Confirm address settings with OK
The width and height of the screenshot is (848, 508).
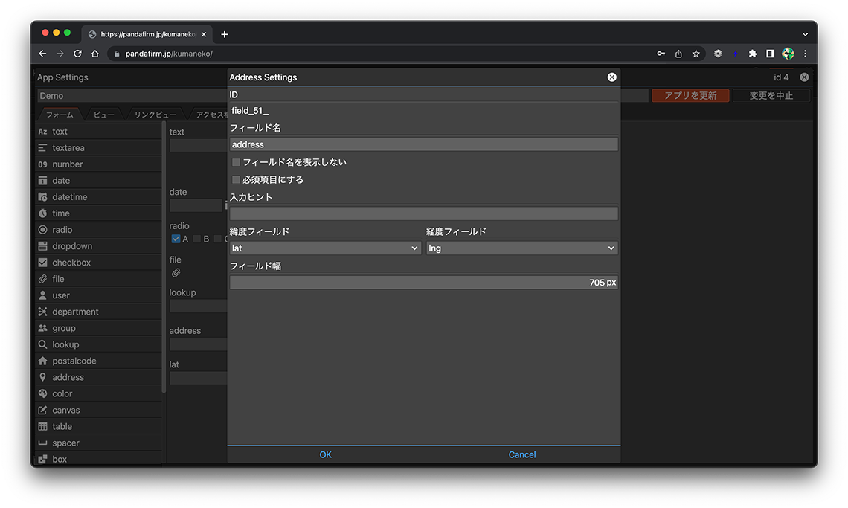[325, 454]
